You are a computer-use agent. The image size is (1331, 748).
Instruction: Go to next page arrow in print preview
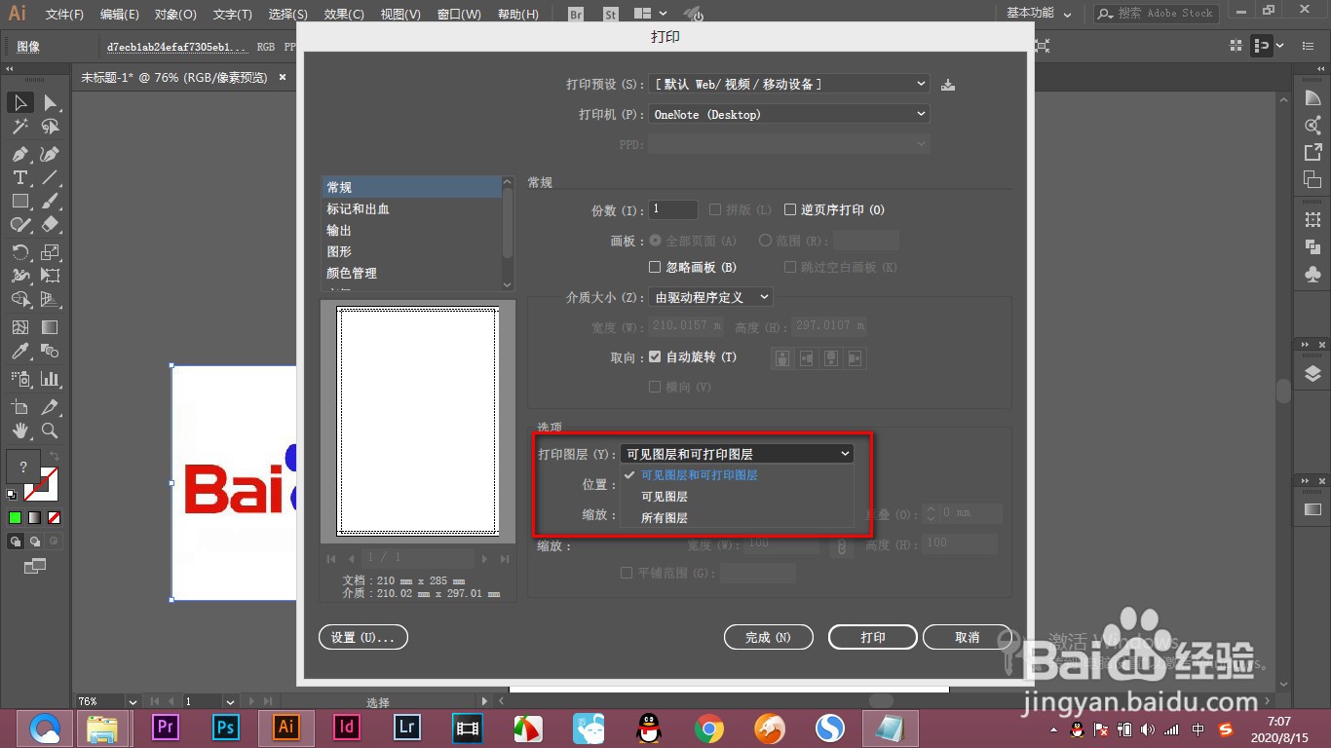(x=486, y=558)
